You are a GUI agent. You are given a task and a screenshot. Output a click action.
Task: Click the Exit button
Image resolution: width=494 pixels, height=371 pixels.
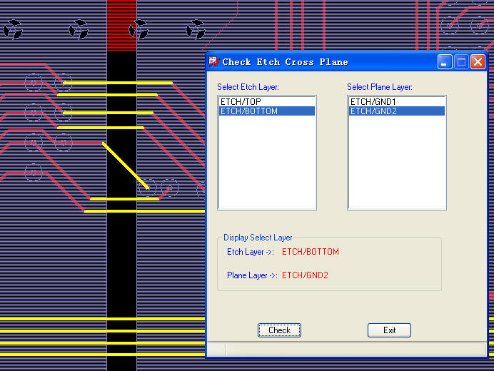[389, 330]
